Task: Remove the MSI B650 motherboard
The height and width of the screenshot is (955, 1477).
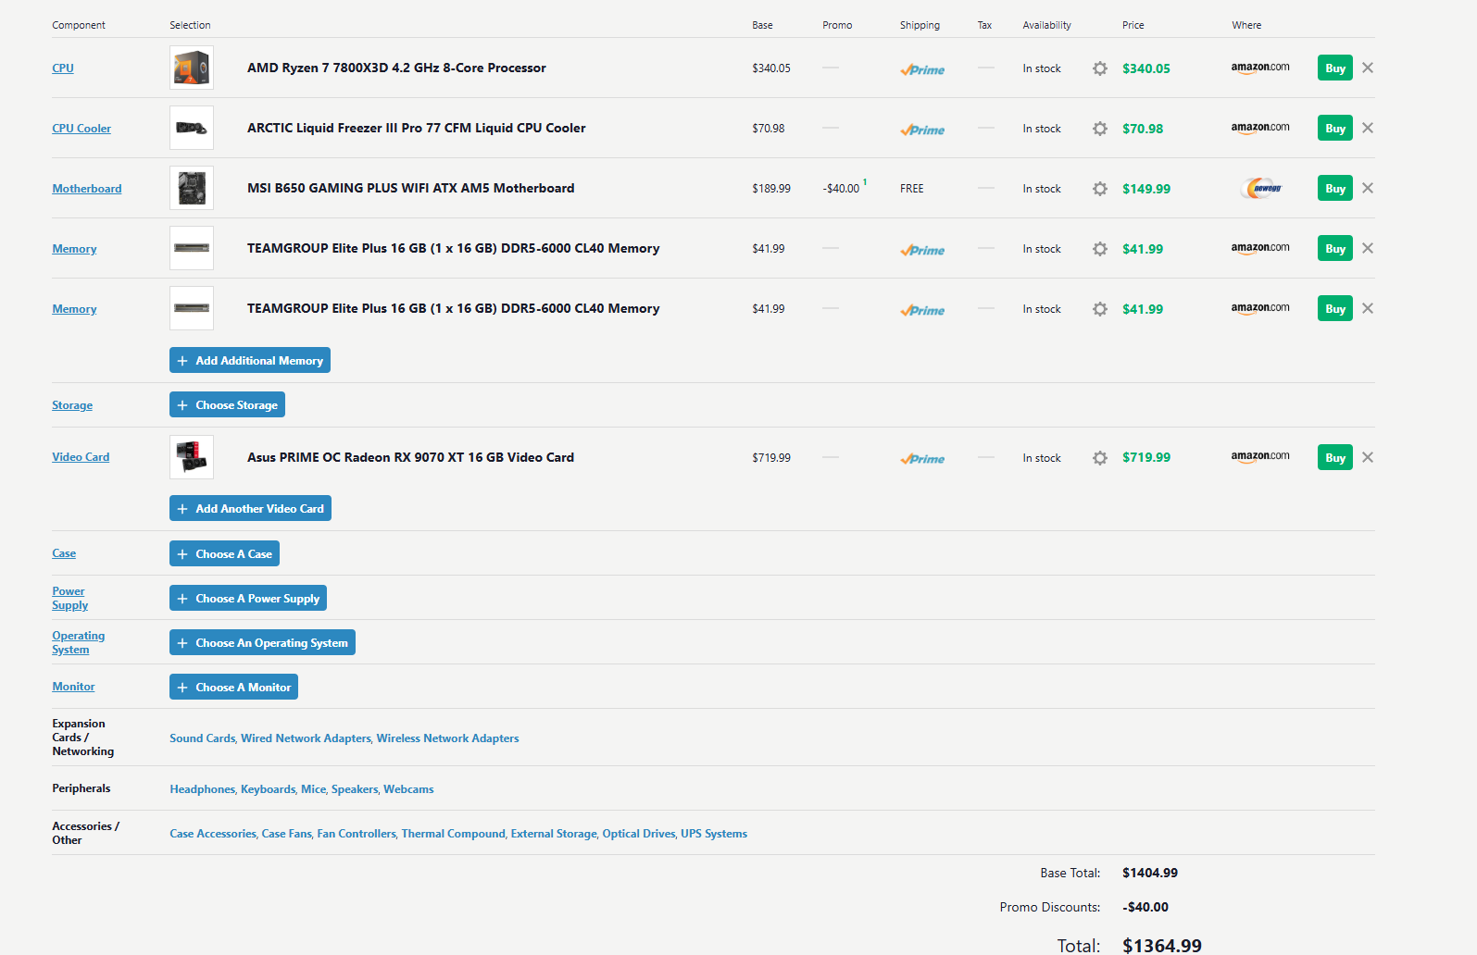Action: coord(1368,188)
